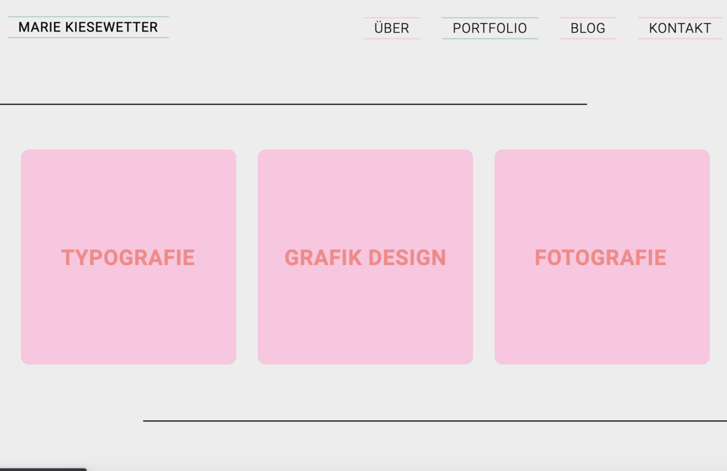Click the pink underline beneath ÜBER
The image size is (727, 471).
pos(392,39)
